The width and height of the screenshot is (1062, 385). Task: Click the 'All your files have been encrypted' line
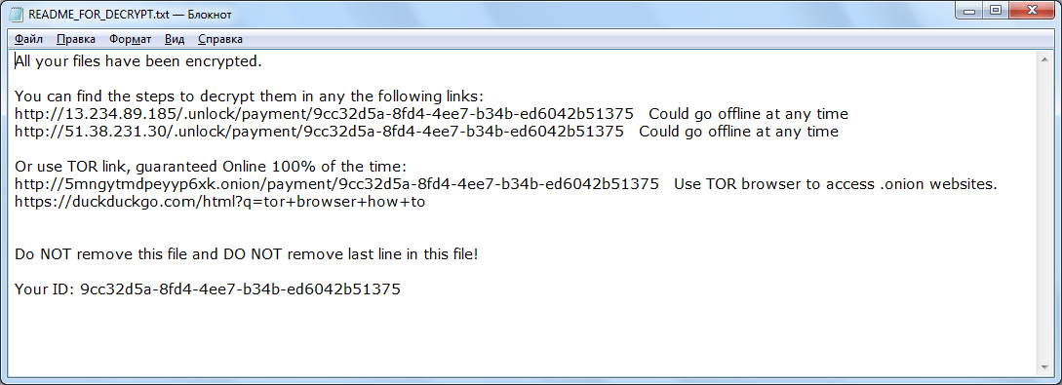[138, 60]
